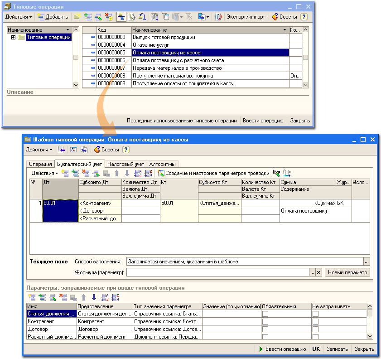Click the refresh icon beside Экспорт/импорт

(x=219, y=17)
